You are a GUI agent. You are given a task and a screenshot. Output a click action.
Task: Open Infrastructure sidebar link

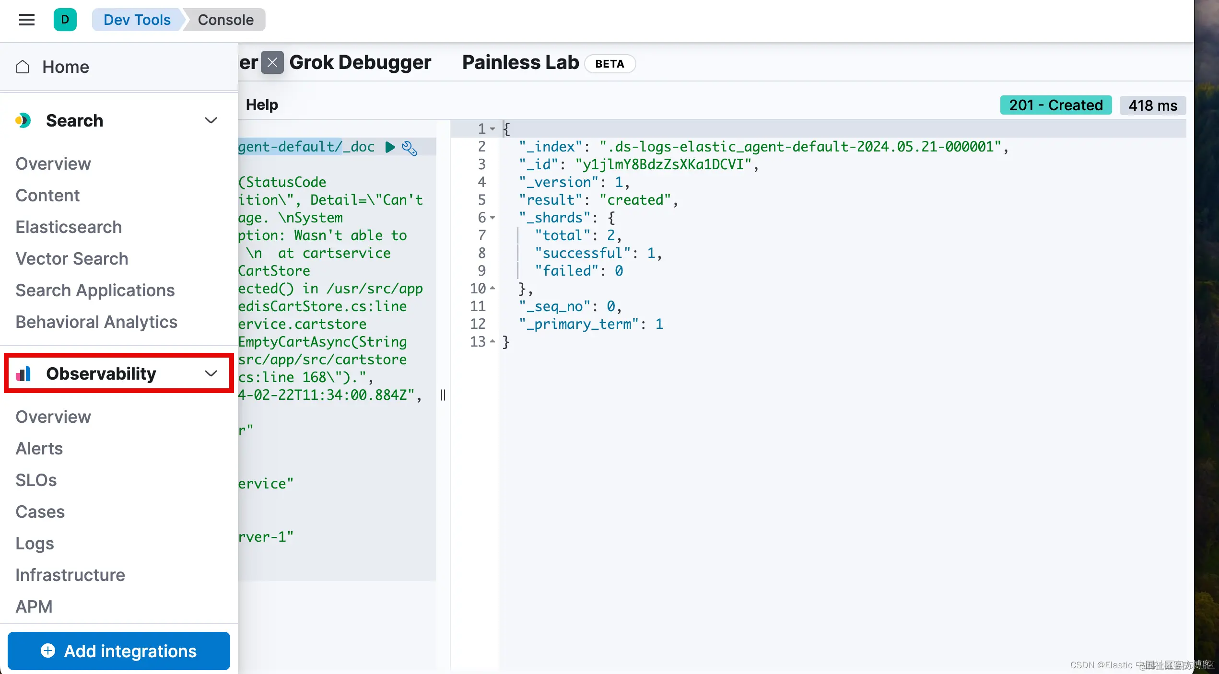[70, 575]
